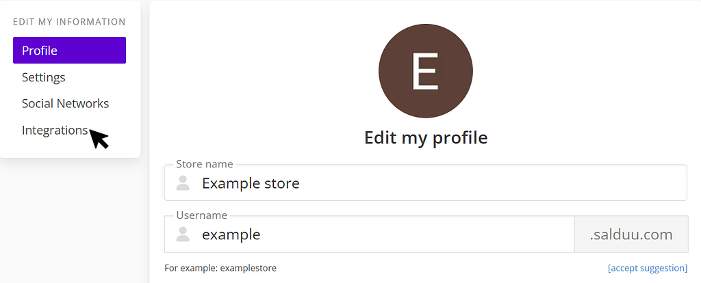The image size is (701, 283).
Task: Click the 'Store name' field label
Action: coord(204,164)
